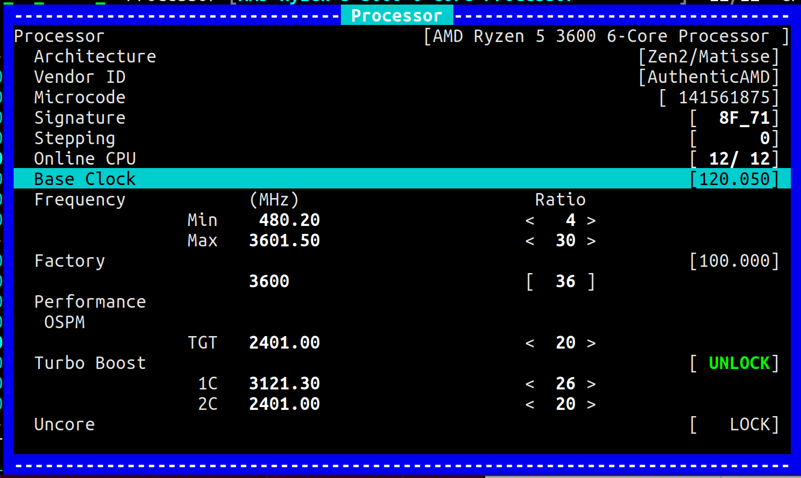Click the Factory base clock value 100.000
This screenshot has width=801, height=478.
pyautogui.click(x=735, y=261)
